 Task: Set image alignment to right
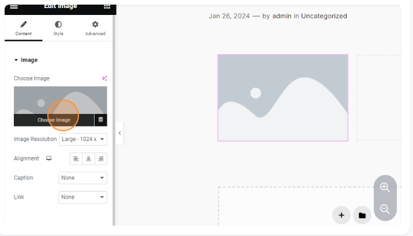(x=101, y=159)
